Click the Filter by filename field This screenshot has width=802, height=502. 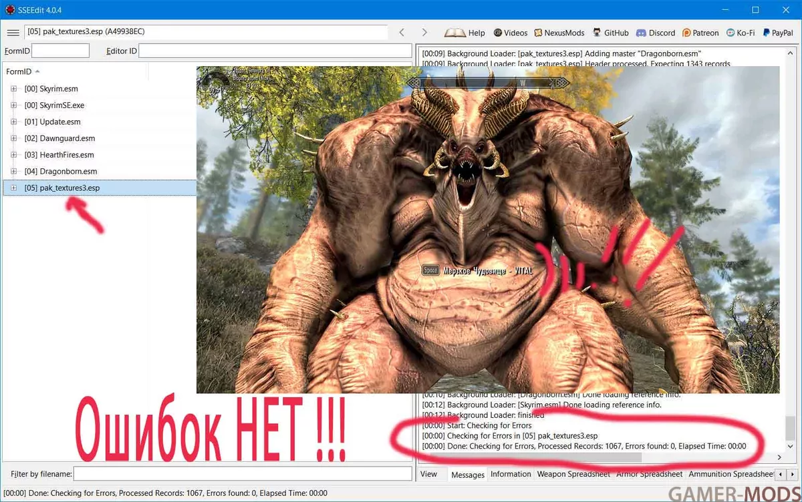[x=243, y=474]
